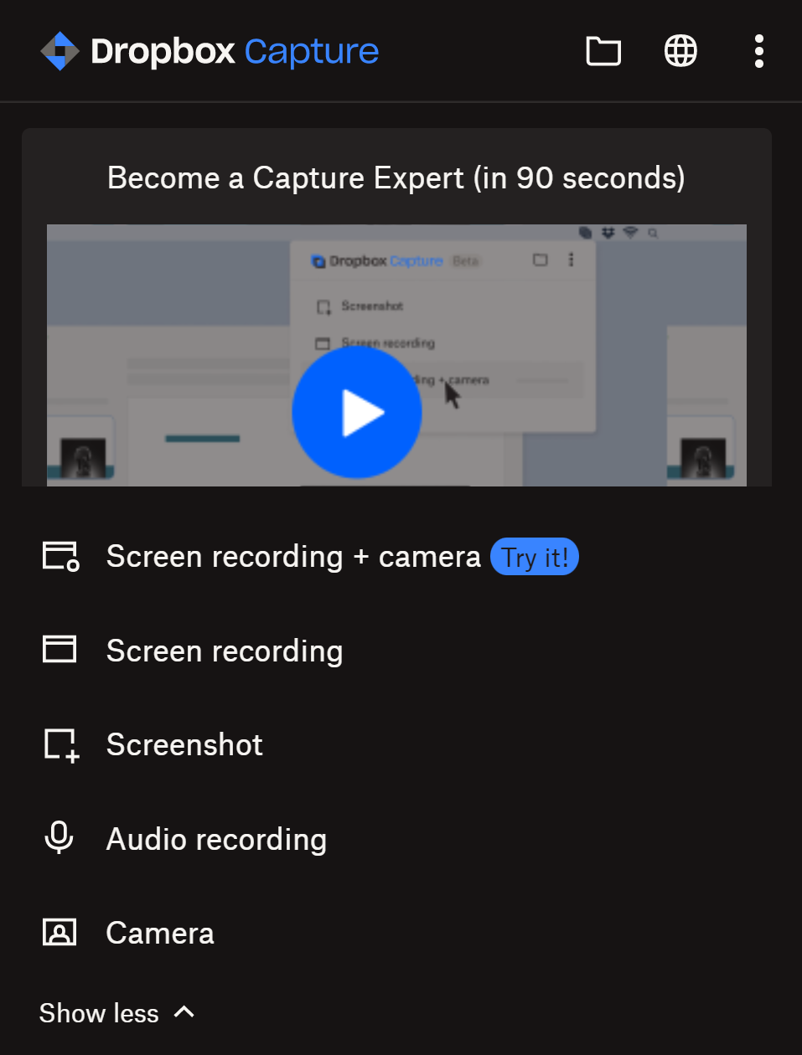
Task: Click the Camera portrait icon
Action: [60, 932]
